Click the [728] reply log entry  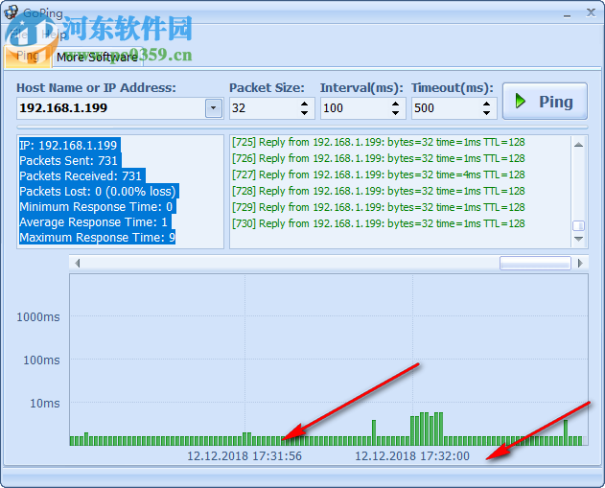point(378,191)
